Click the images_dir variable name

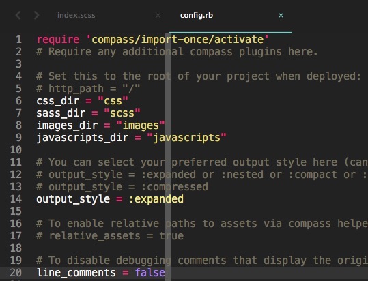pyautogui.click(x=67, y=125)
